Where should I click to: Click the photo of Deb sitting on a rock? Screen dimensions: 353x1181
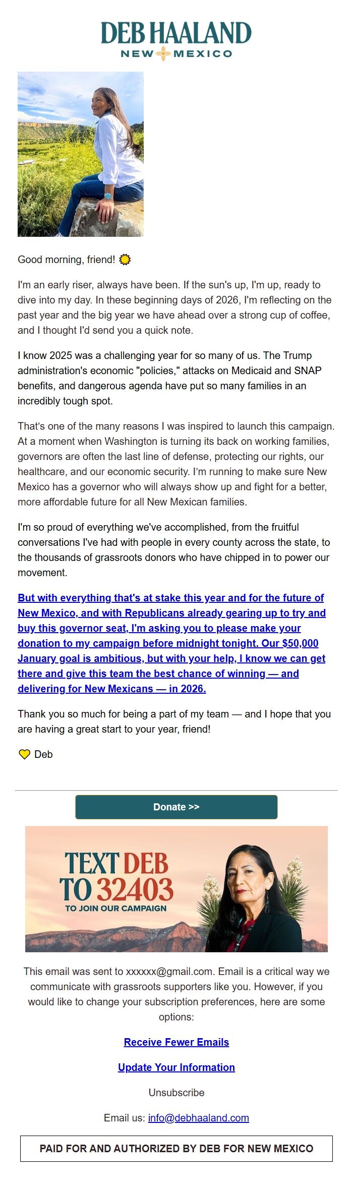click(x=81, y=154)
